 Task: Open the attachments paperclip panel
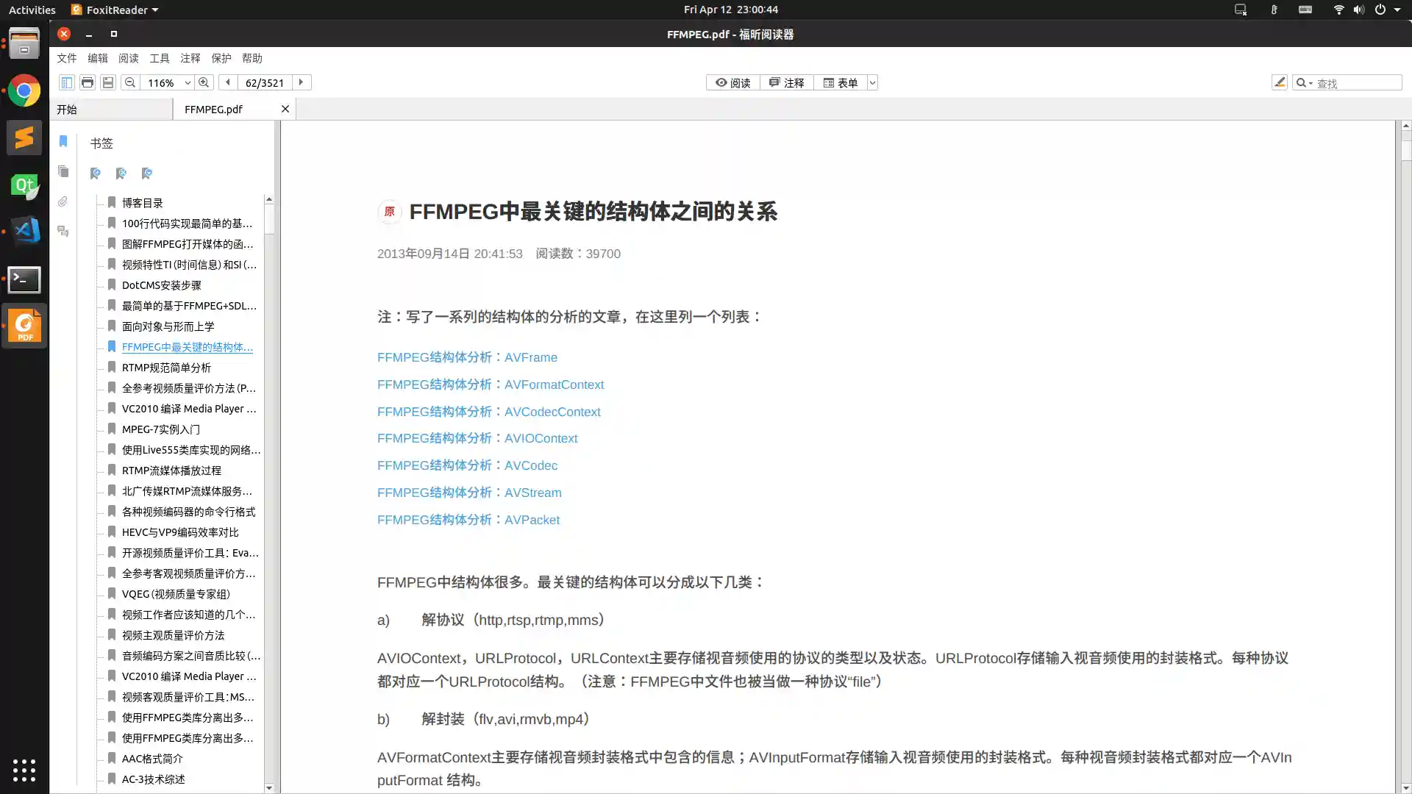(x=63, y=201)
